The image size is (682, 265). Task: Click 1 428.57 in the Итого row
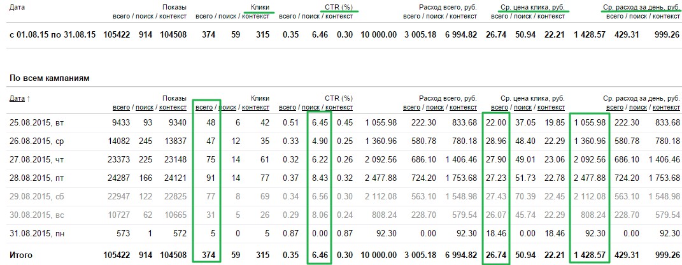pos(590,255)
